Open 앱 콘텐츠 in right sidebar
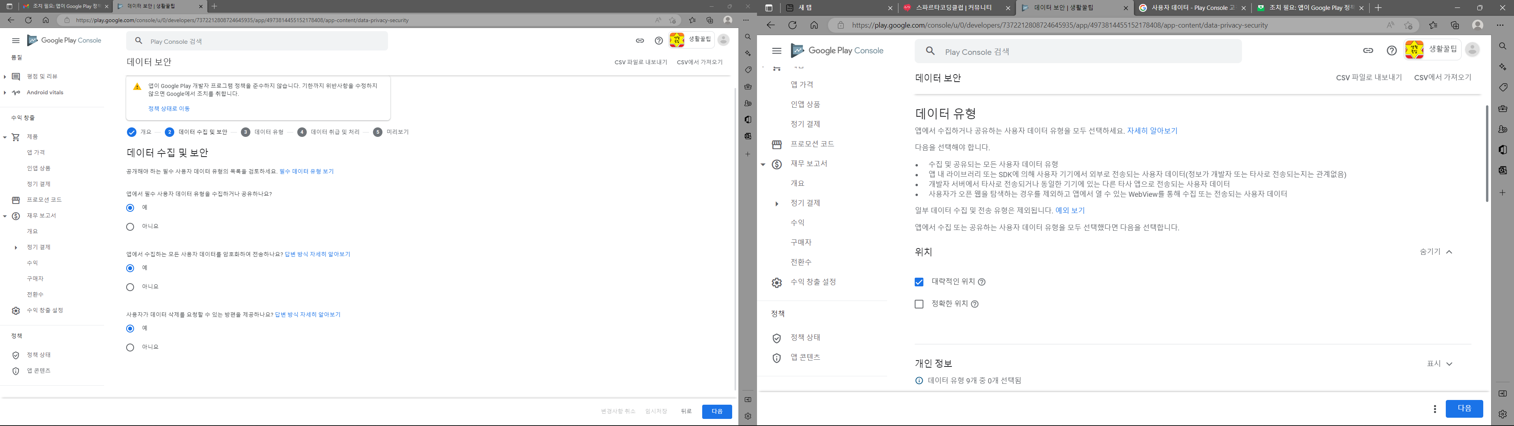 (x=805, y=358)
